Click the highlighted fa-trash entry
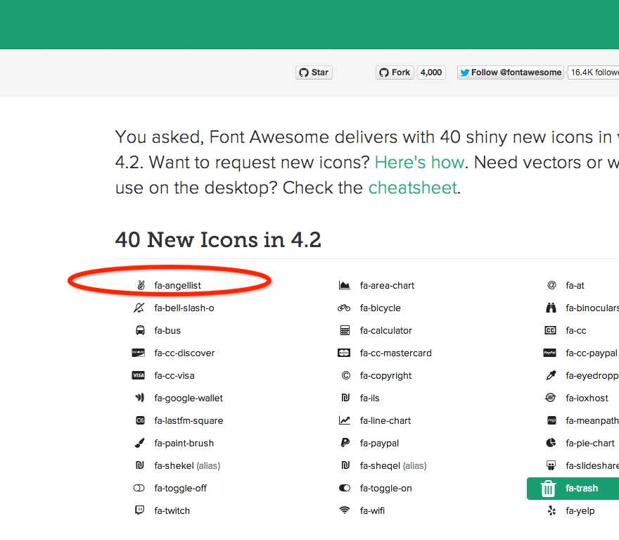This screenshot has height=540, width=619. 573,488
